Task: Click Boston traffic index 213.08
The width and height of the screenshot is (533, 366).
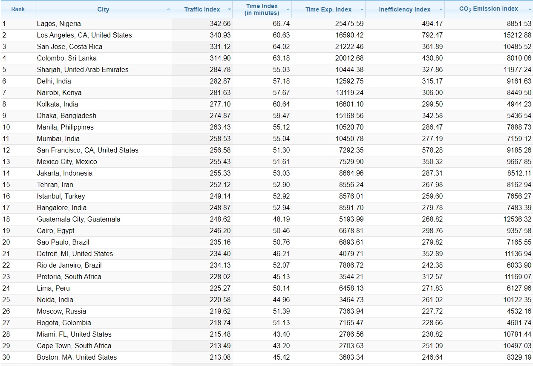Action: 220,357
